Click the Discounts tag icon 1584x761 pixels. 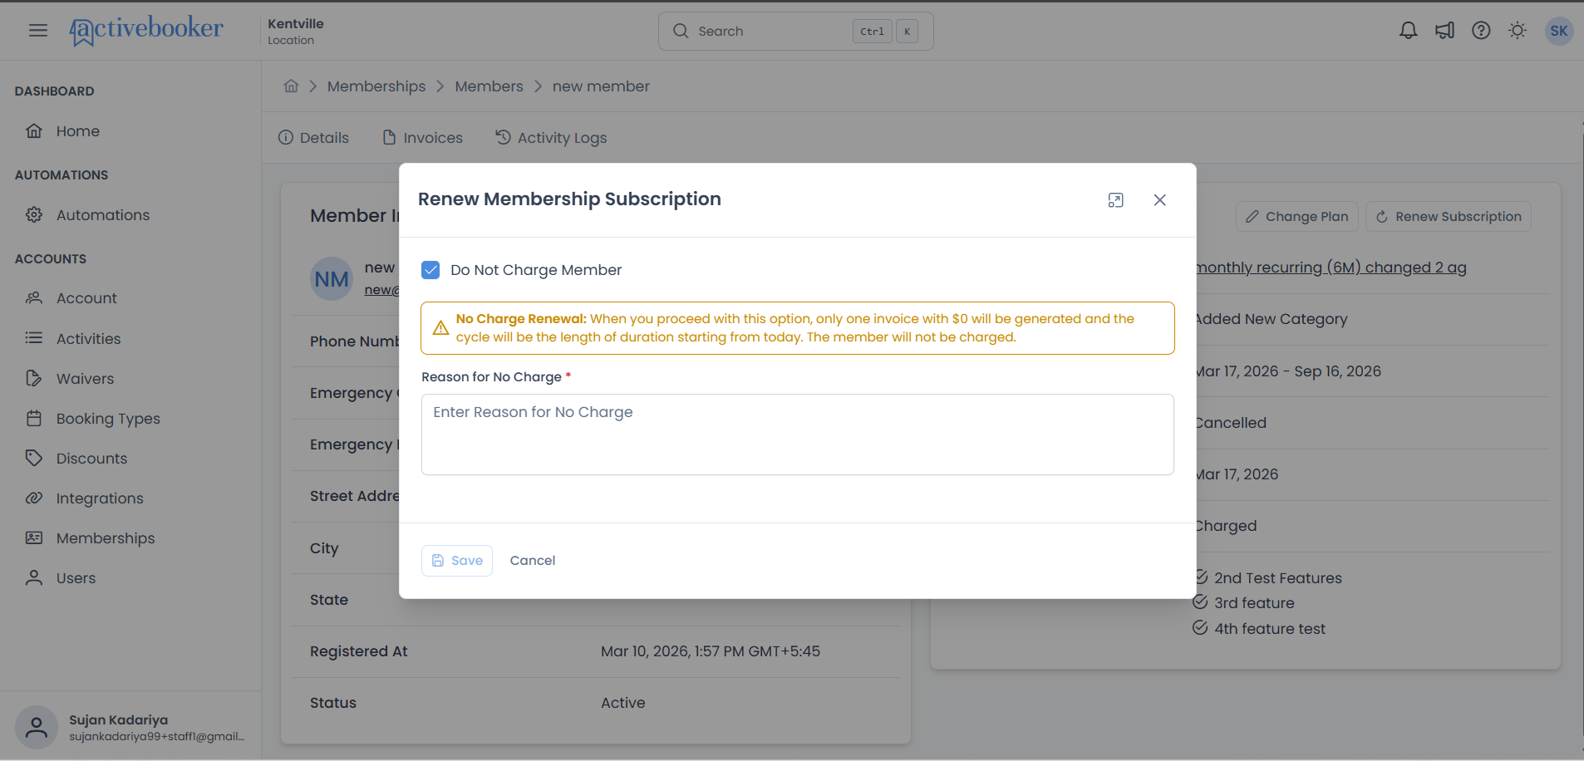coord(34,458)
